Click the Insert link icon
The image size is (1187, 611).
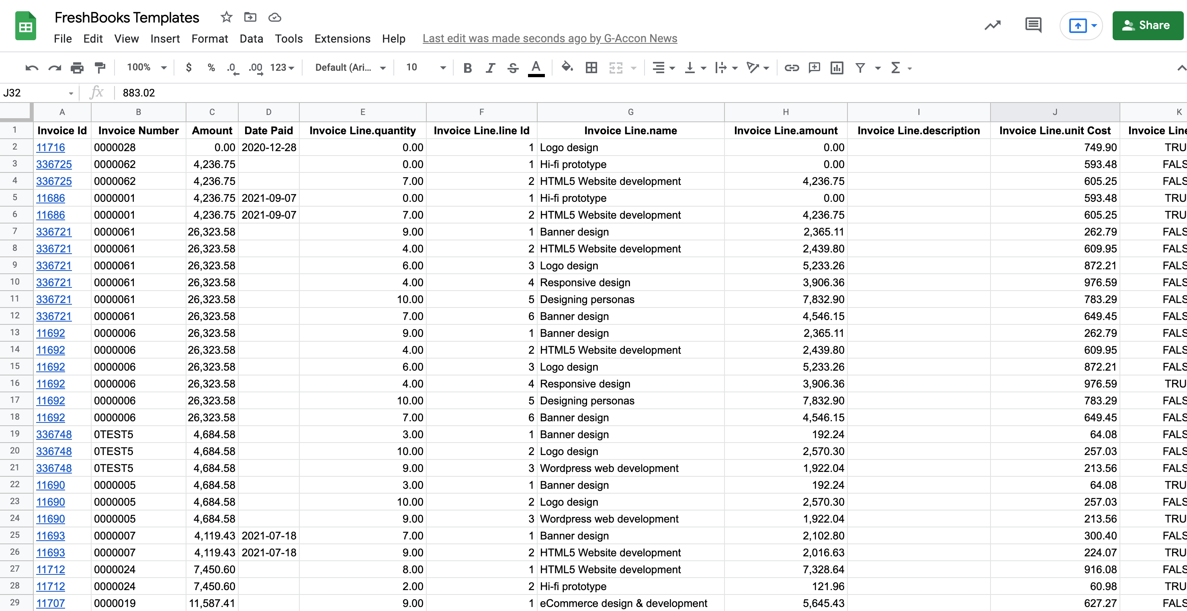pos(792,68)
